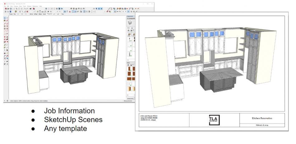Switch to the Perspective scene tab
The height and width of the screenshot is (144, 296).
(x=49, y=14)
